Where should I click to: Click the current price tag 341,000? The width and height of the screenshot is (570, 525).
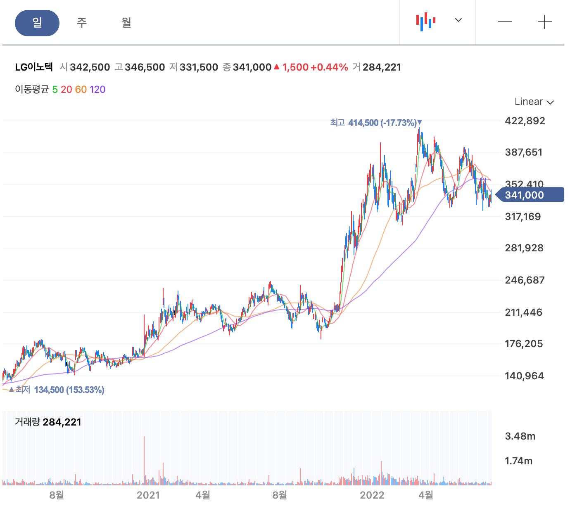pyautogui.click(x=530, y=195)
